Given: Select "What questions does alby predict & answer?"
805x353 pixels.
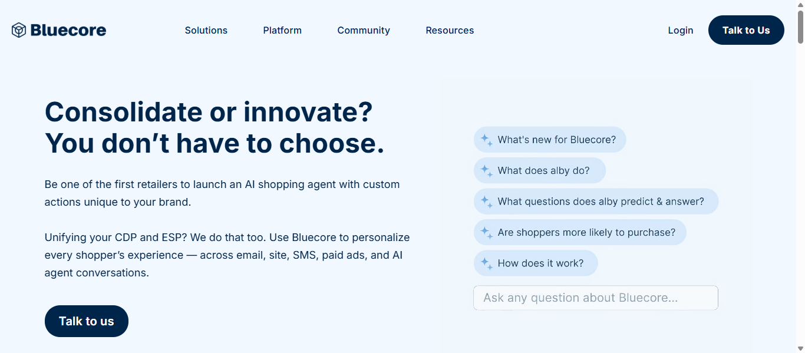Looking at the screenshot, I should pyautogui.click(x=601, y=202).
